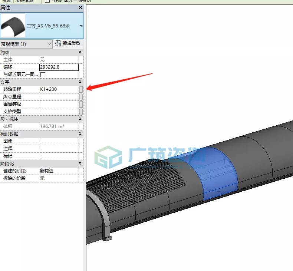
Task: Click the 围岩等级 parameter label
Action: [x=12, y=104]
